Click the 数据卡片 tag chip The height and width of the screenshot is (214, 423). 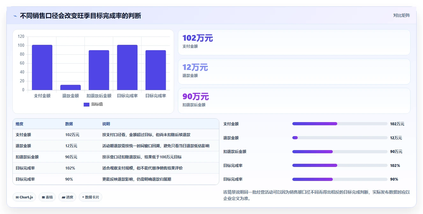click(91, 197)
